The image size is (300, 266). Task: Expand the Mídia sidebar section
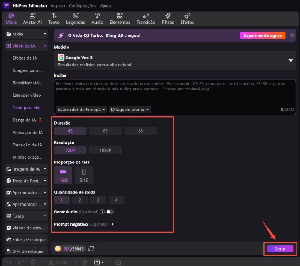click(x=26, y=34)
